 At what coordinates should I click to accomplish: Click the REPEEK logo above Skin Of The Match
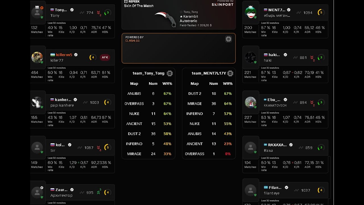click(132, 1)
